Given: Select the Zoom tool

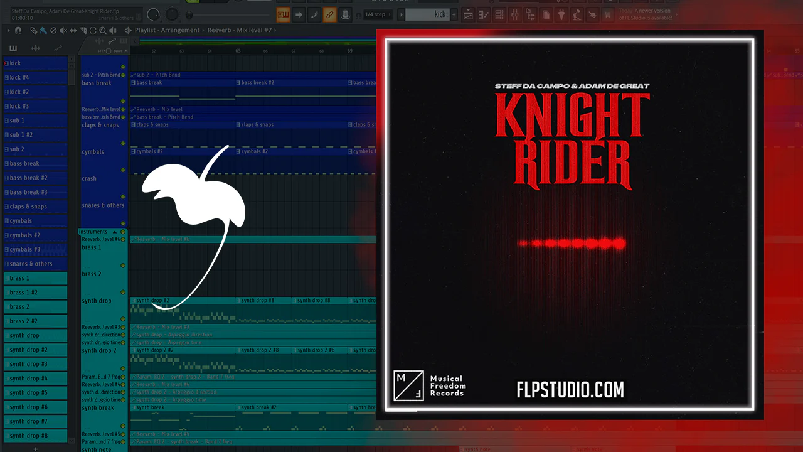Looking at the screenshot, I should tap(103, 30).
